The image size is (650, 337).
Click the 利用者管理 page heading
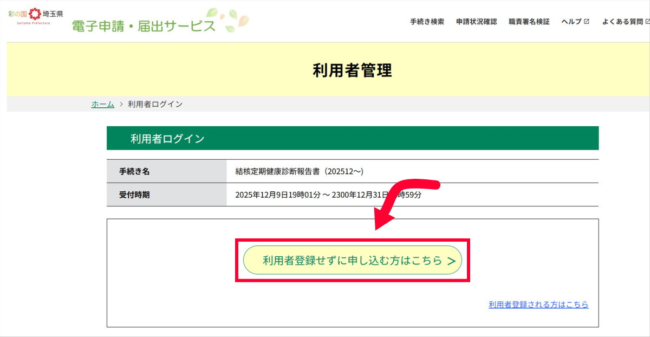click(352, 70)
